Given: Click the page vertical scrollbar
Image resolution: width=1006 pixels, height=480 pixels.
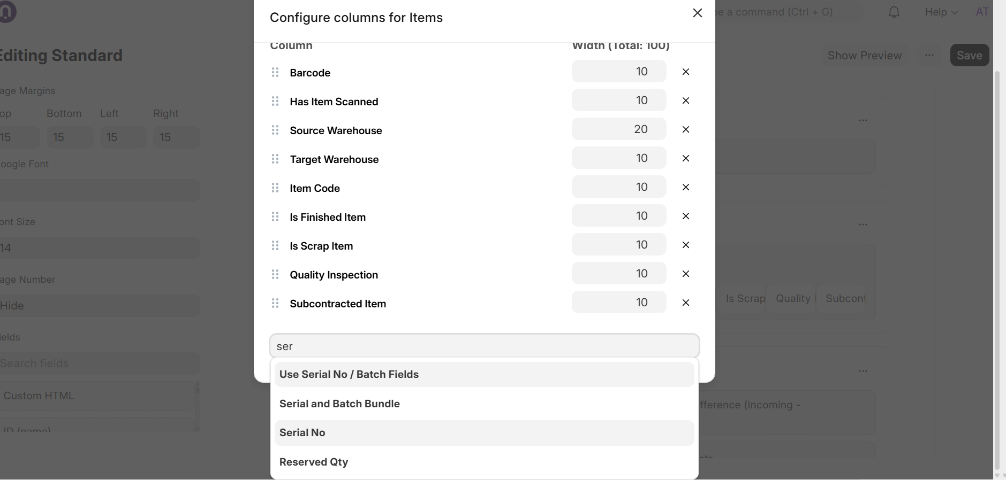Looking at the screenshot, I should 996,267.
